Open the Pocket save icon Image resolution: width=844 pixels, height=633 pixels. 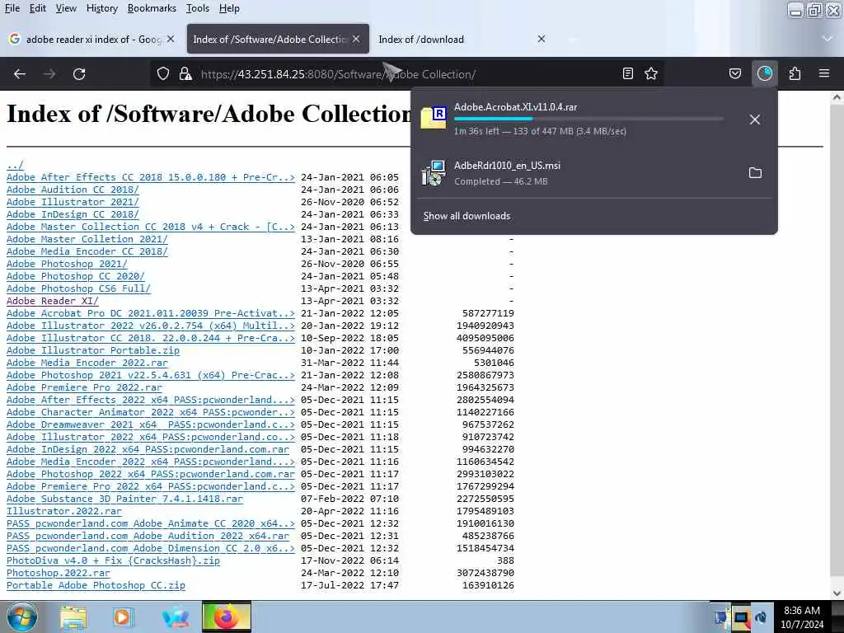pyautogui.click(x=734, y=73)
